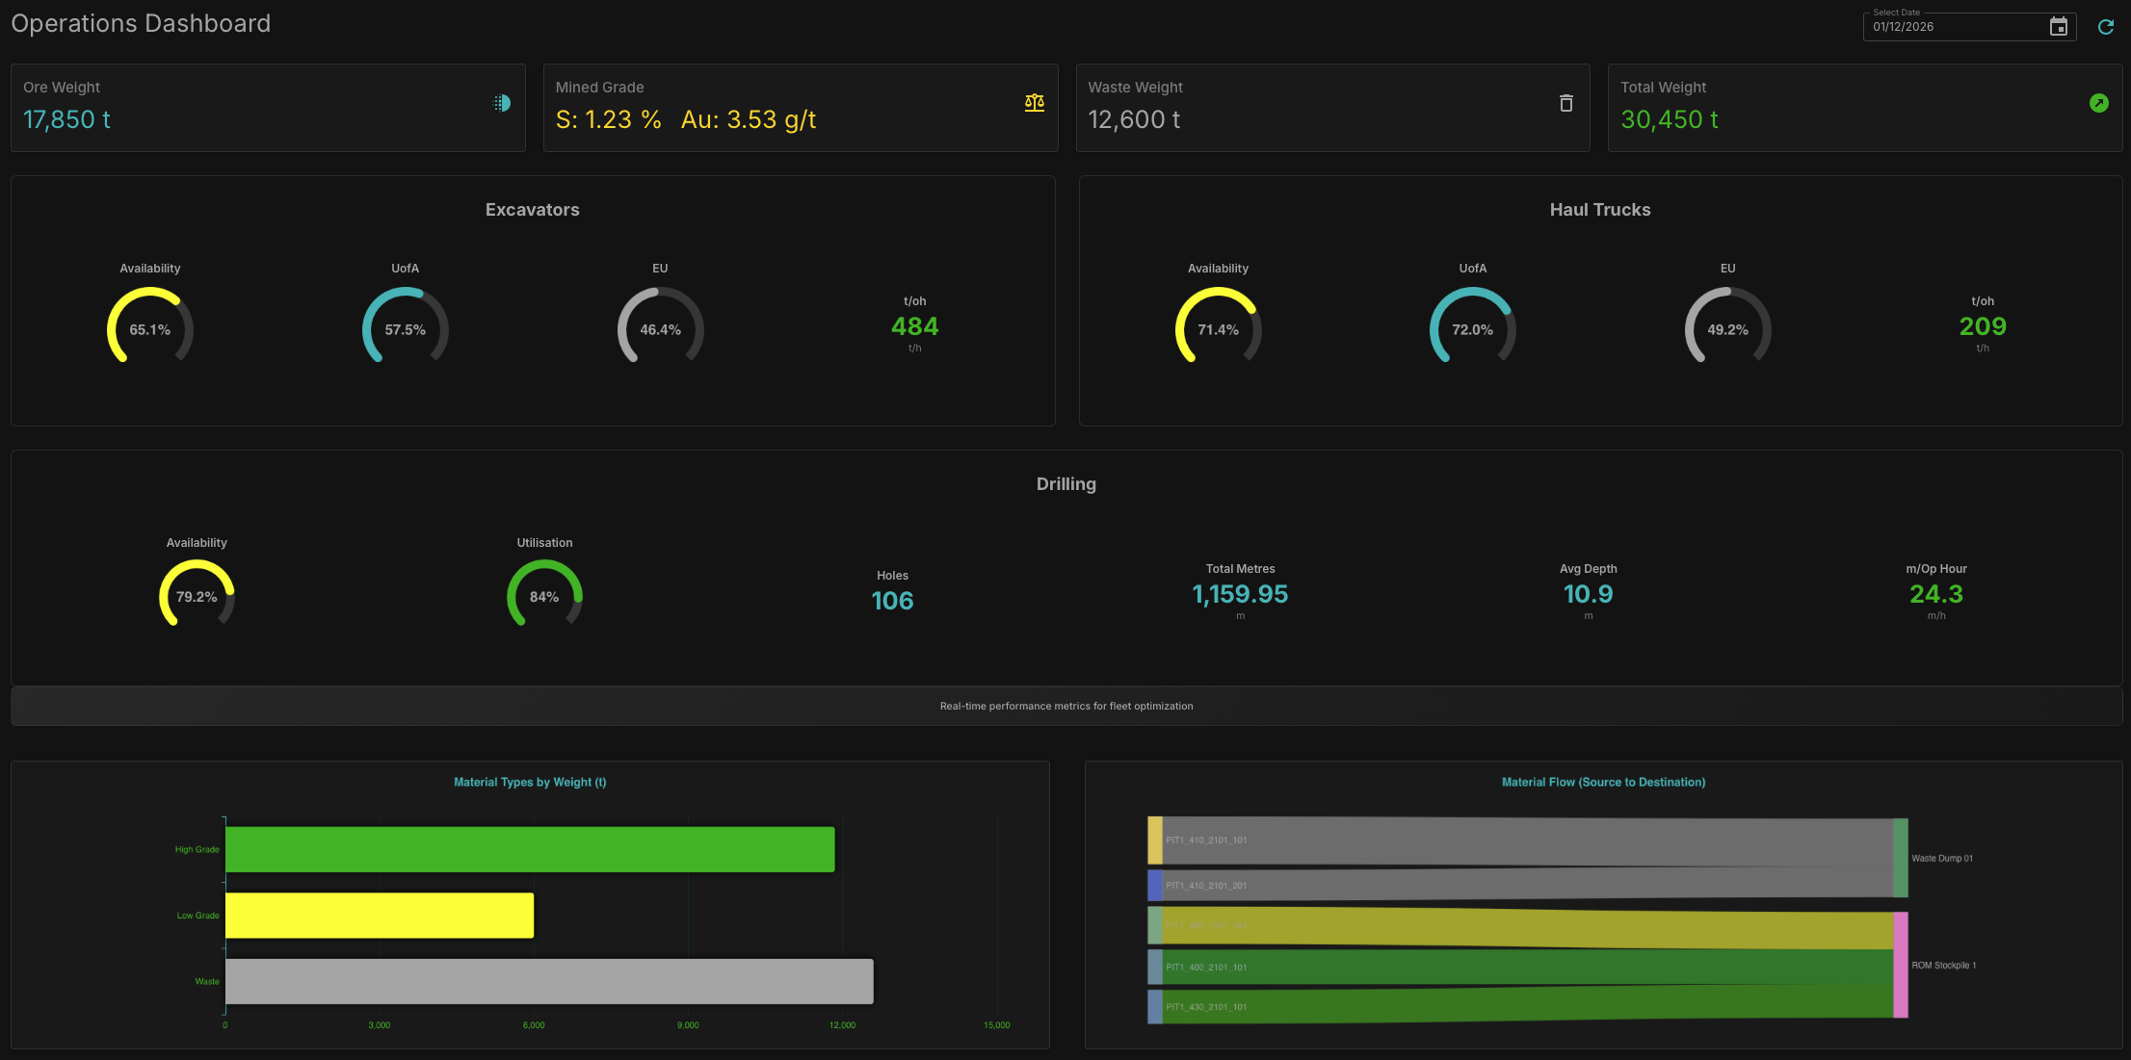Image resolution: width=2131 pixels, height=1060 pixels.
Task: Click the ROM Stockpile 1 label
Action: 1944,965
